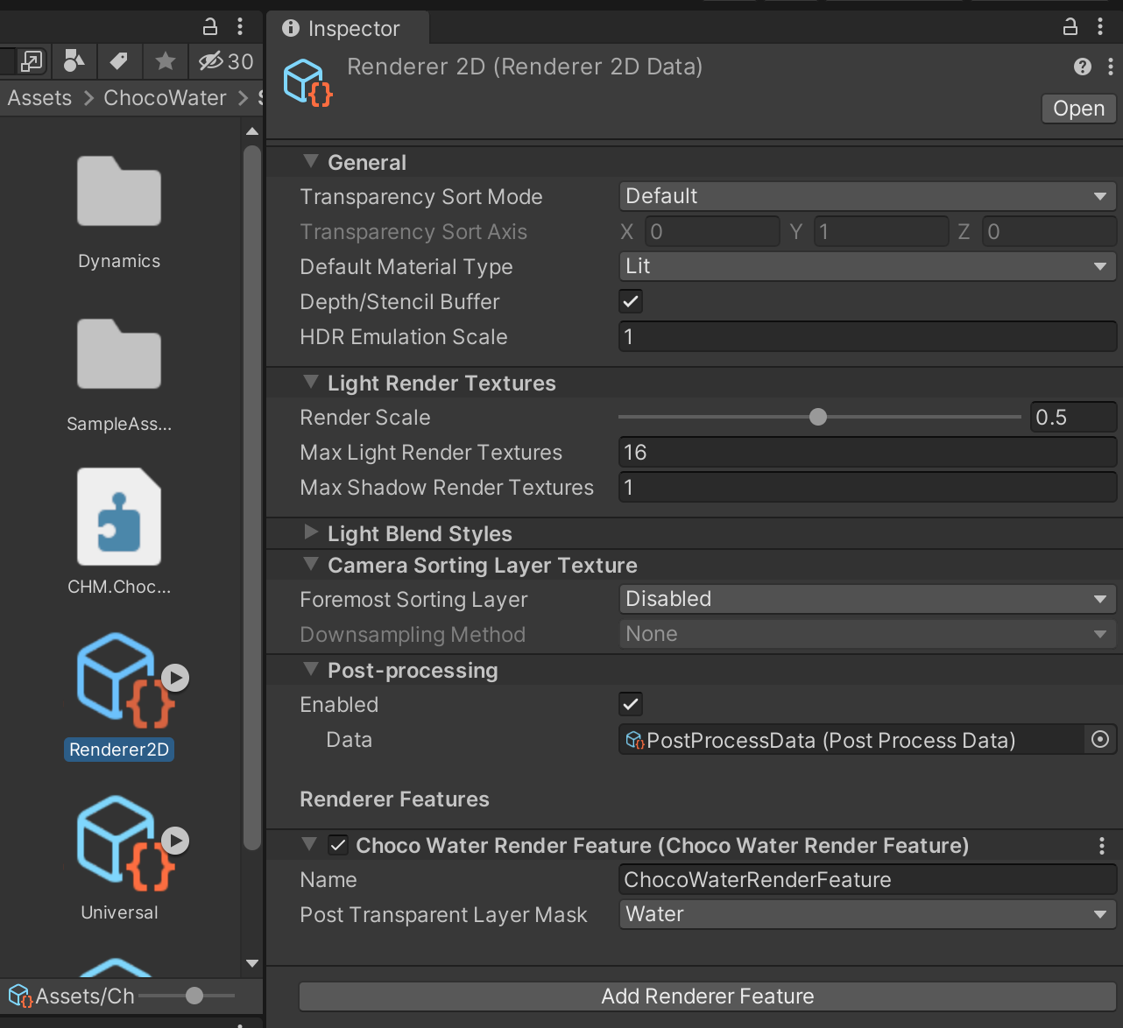
Task: Select the search by type filter icon
Action: click(74, 61)
